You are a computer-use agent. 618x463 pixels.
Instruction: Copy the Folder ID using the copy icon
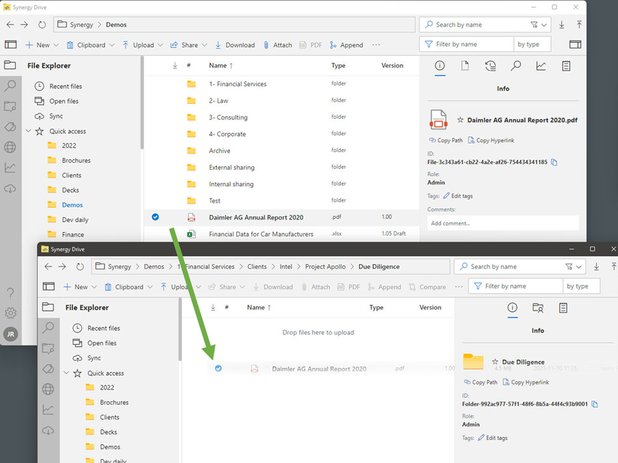click(595, 404)
